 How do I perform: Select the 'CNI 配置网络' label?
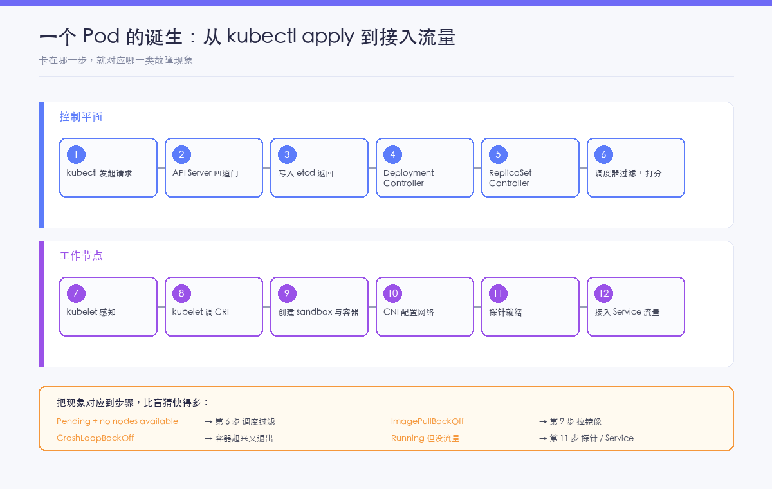(x=409, y=312)
